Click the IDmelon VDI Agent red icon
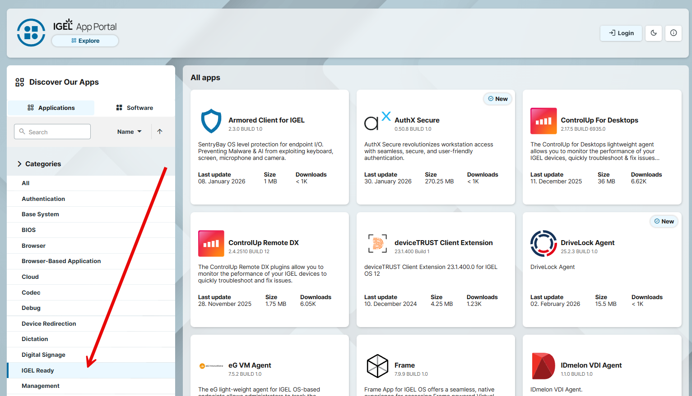Image resolution: width=692 pixels, height=396 pixels. pyautogui.click(x=543, y=366)
